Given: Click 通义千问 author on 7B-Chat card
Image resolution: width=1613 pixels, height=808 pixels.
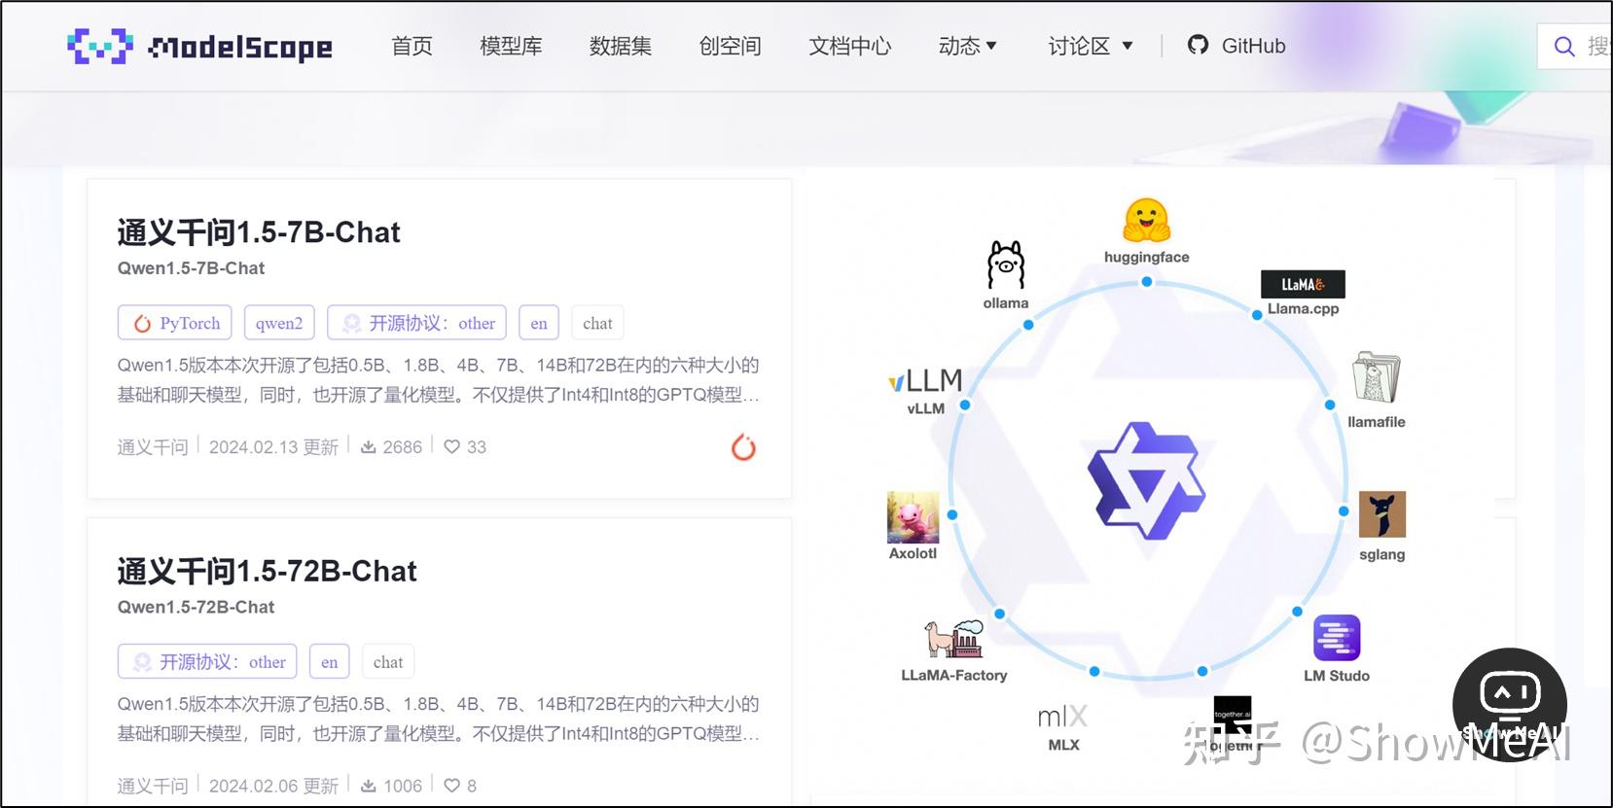Looking at the screenshot, I should coord(153,447).
